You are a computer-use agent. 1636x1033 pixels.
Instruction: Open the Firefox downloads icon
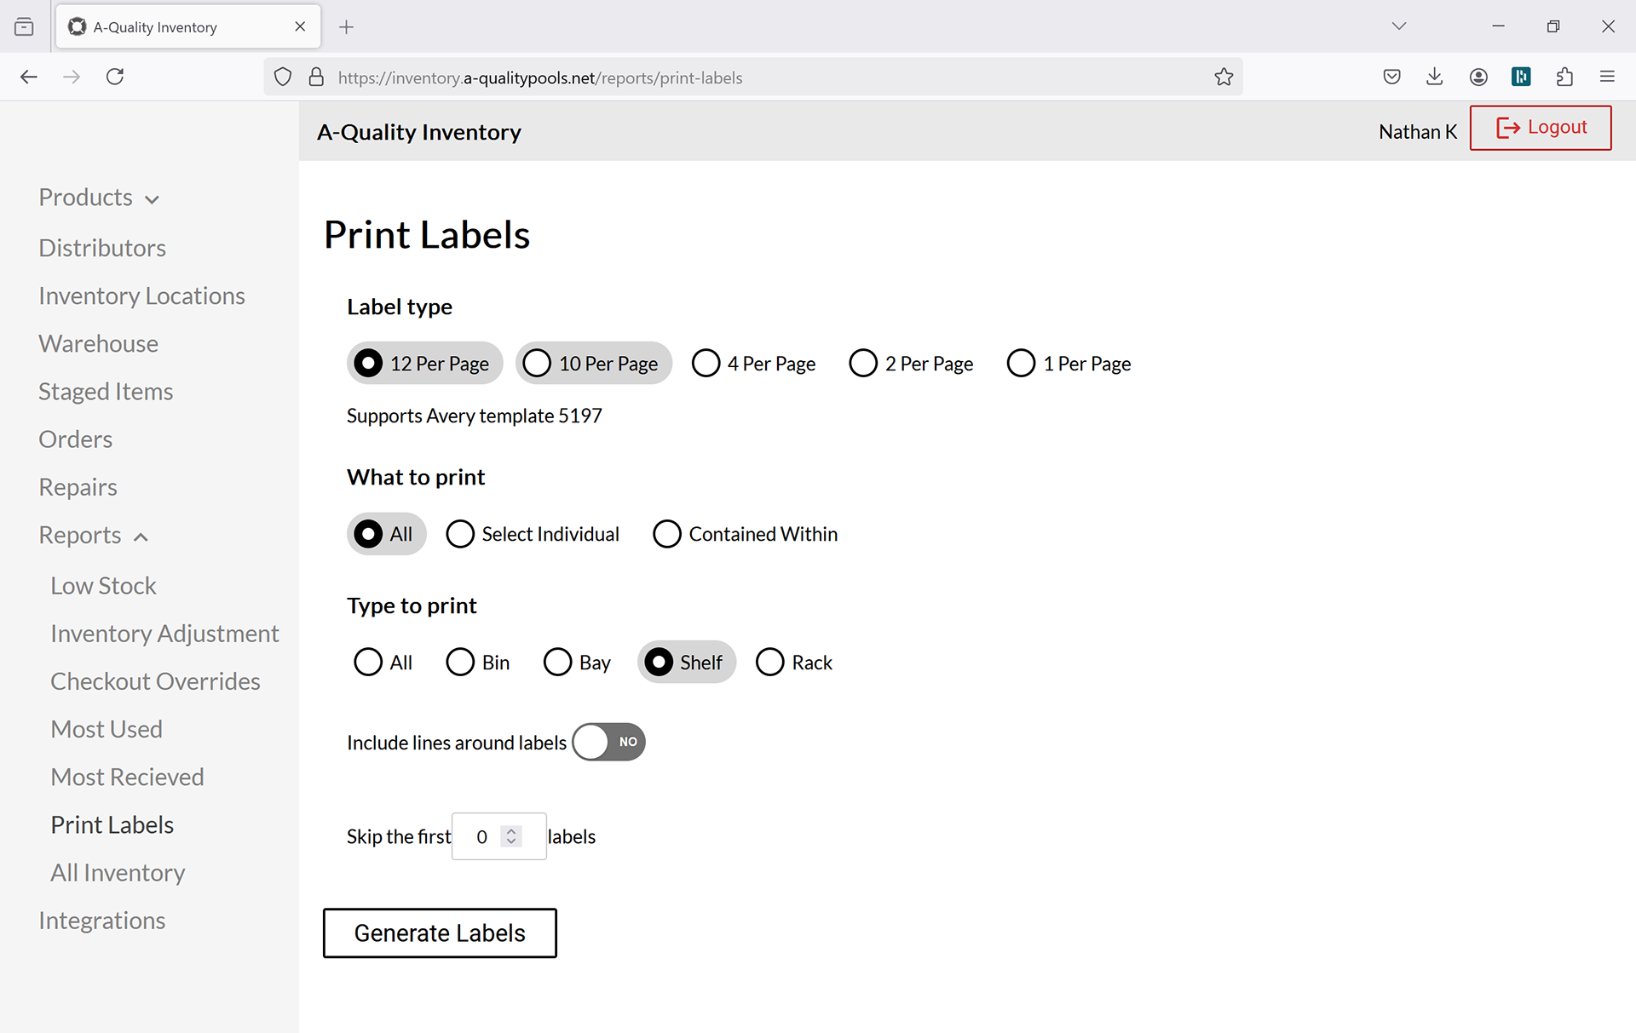coord(1434,77)
